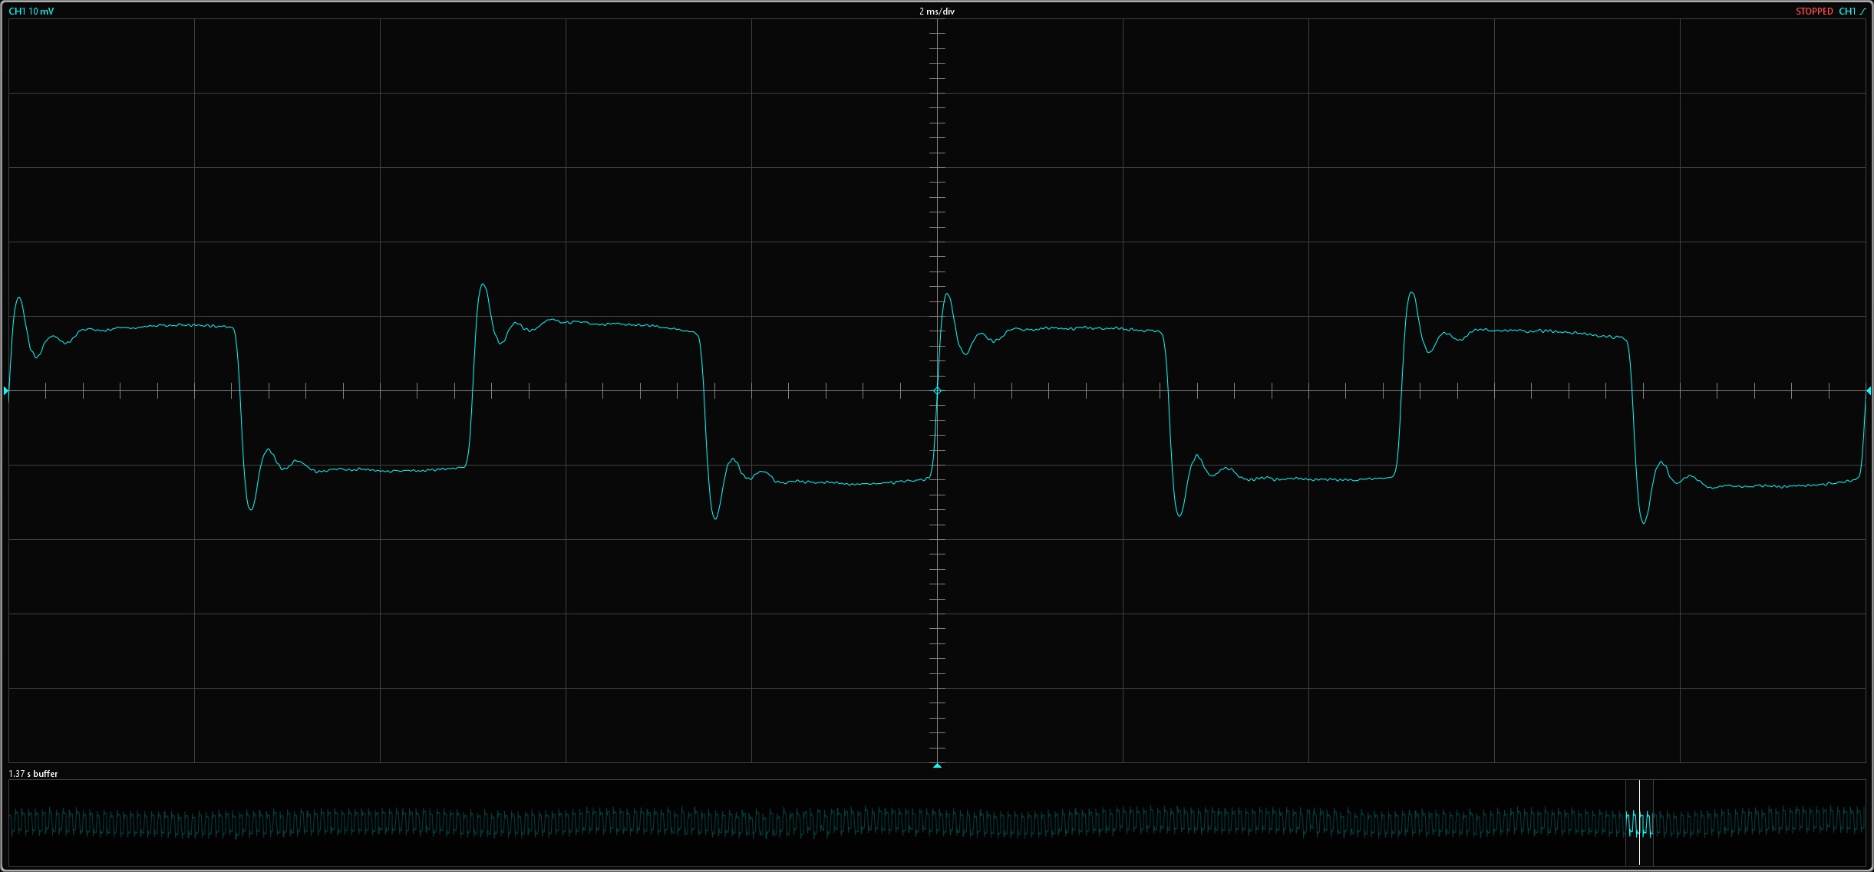The width and height of the screenshot is (1874, 872).
Task: Click the STOPPED acquisition status
Action: tap(1814, 12)
